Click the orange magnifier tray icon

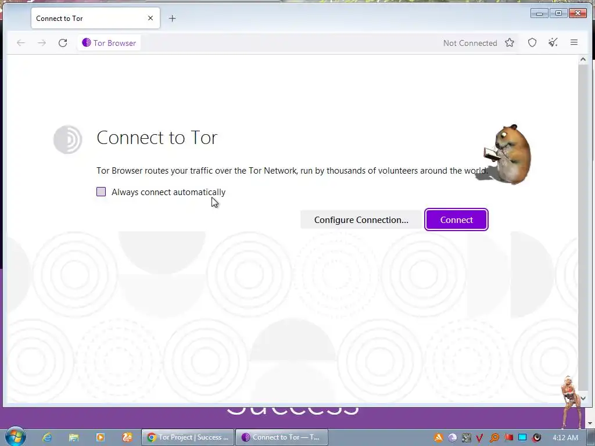[x=494, y=438]
